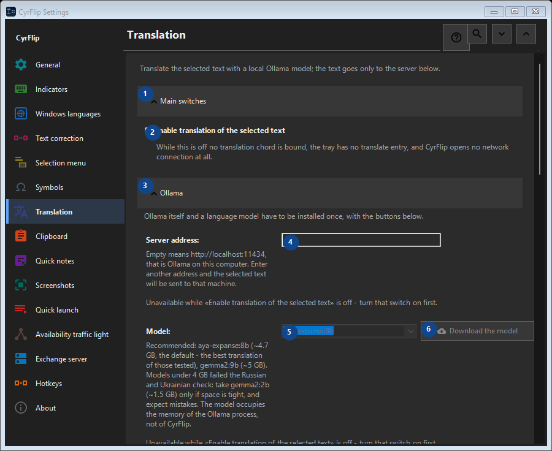Screen dimensions: 552x451
Task: Open the About page
Action: (65, 407)
